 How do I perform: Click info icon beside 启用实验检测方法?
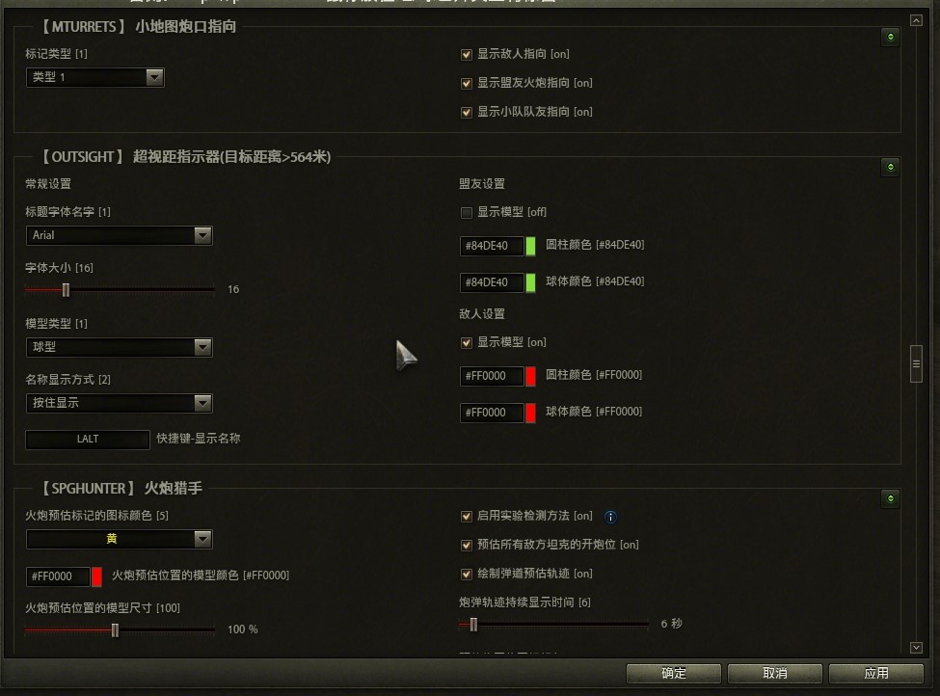(610, 517)
